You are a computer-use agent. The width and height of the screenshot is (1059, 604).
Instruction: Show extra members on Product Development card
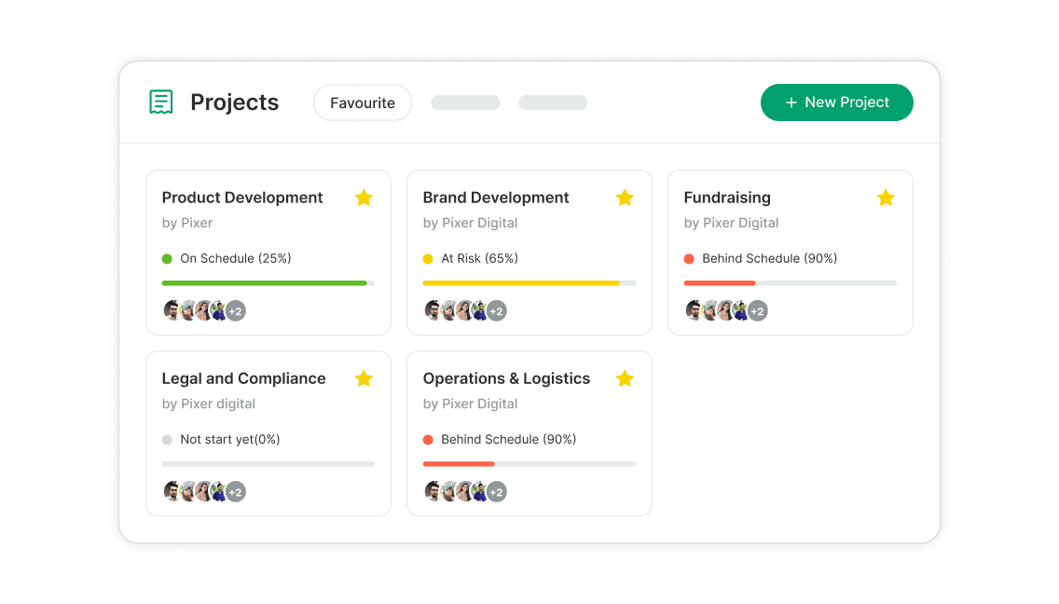[236, 311]
